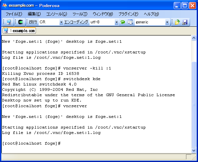Open the プラグイン(P) menu
This screenshot has width=198, height=162.
[128, 14]
